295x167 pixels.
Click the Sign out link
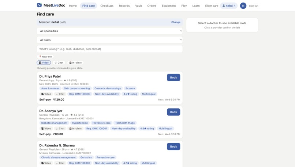pyautogui.click(x=253, y=6)
